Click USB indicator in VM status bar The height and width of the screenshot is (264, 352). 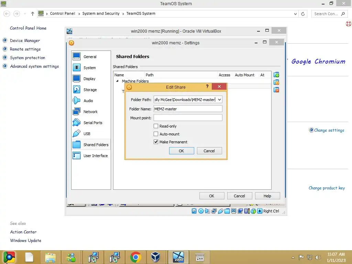click(x=221, y=211)
